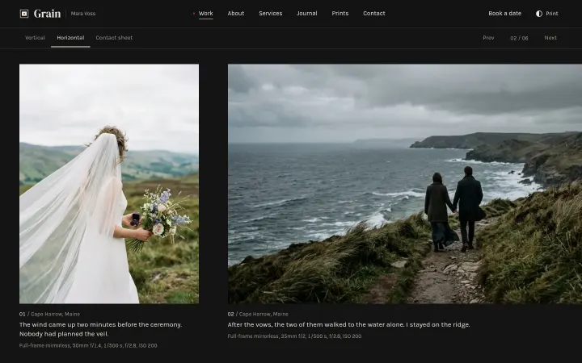582x363 pixels.
Task: Open the Journal nav link
Action: pyautogui.click(x=307, y=14)
